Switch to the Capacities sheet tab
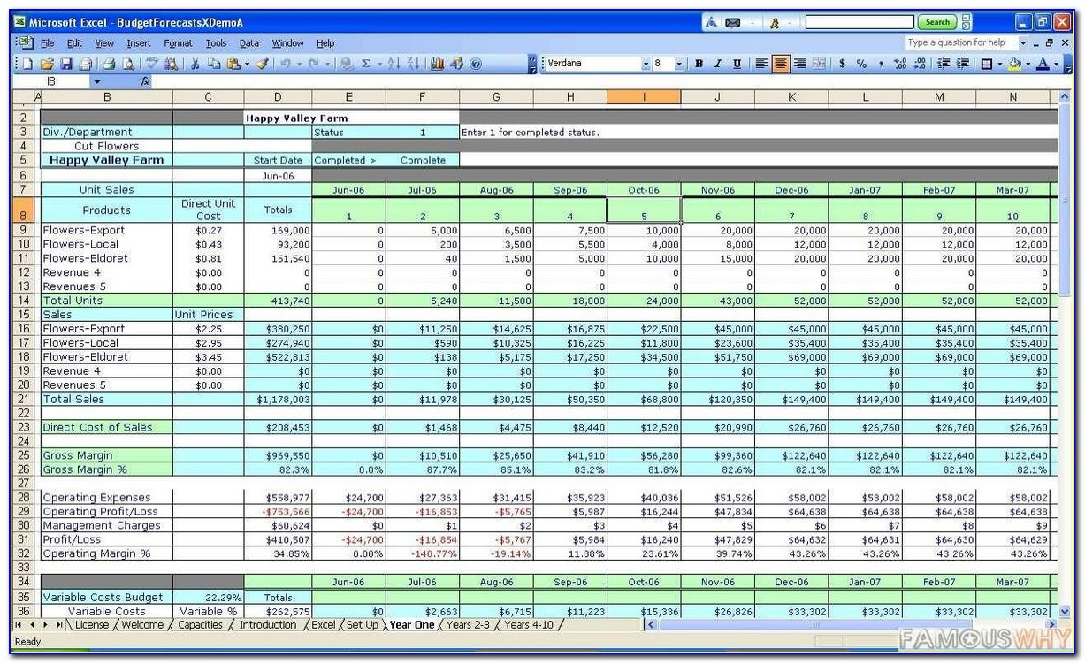The height and width of the screenshot is (664, 1085). [x=201, y=624]
